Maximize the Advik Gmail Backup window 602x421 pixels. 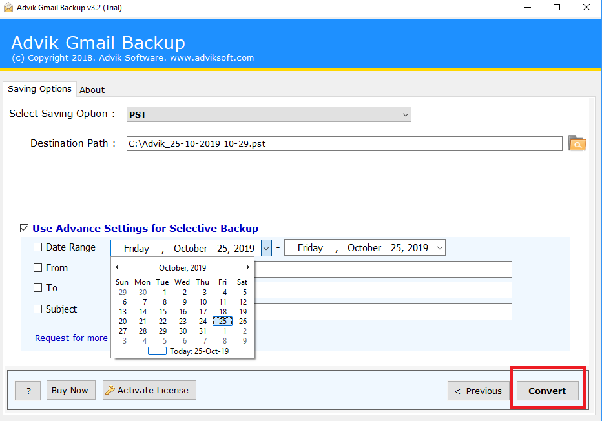pyautogui.click(x=557, y=7)
